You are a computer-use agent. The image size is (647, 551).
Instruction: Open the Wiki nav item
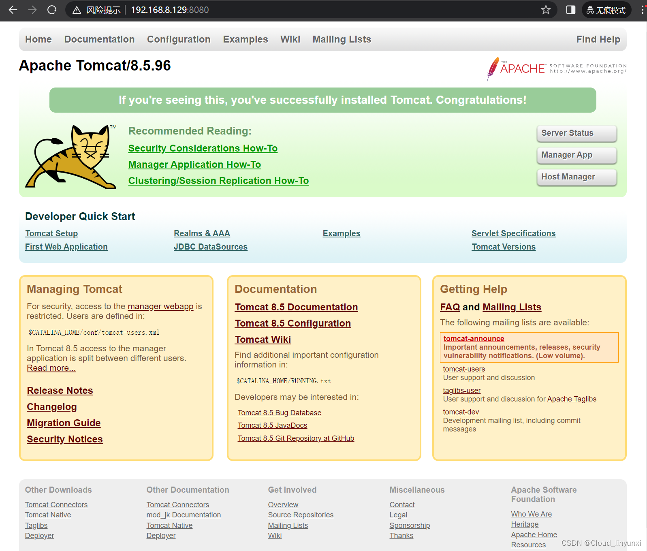tap(290, 39)
